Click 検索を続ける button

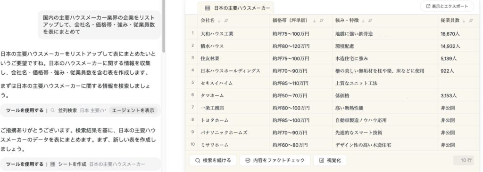click(213, 160)
